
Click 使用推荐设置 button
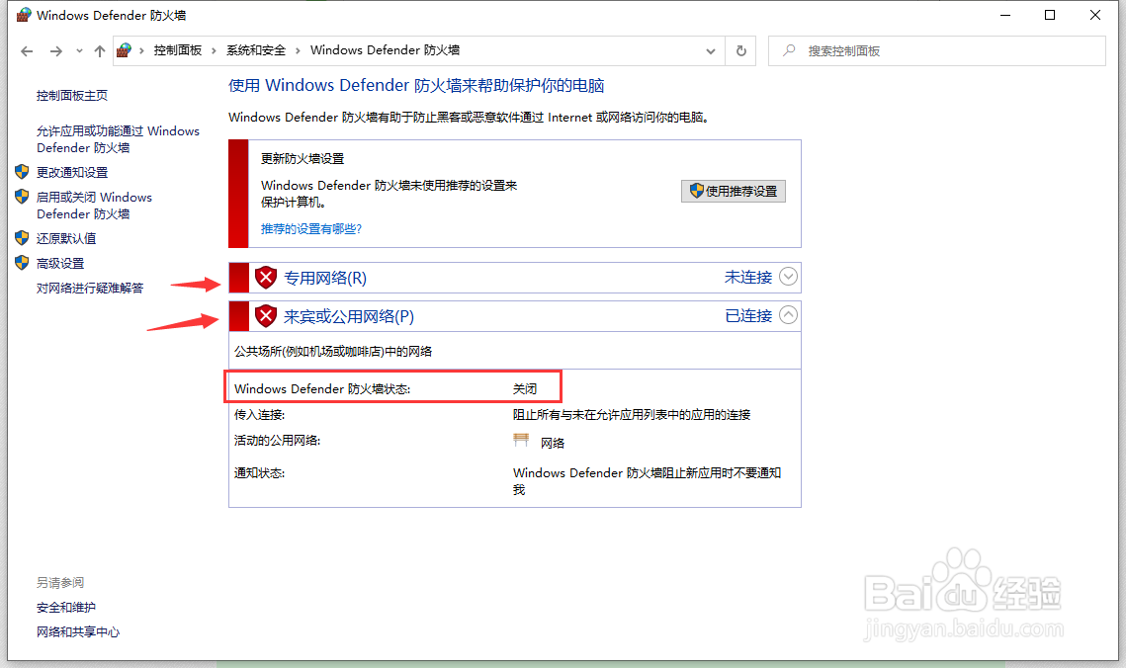tap(734, 191)
